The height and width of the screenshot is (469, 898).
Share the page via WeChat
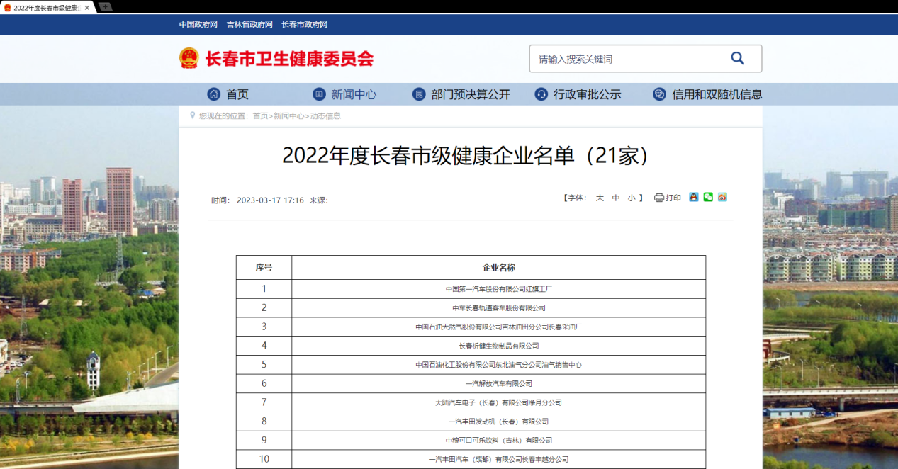coord(707,198)
